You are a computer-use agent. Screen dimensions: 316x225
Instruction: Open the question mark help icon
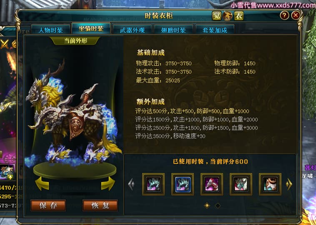pos(284,15)
